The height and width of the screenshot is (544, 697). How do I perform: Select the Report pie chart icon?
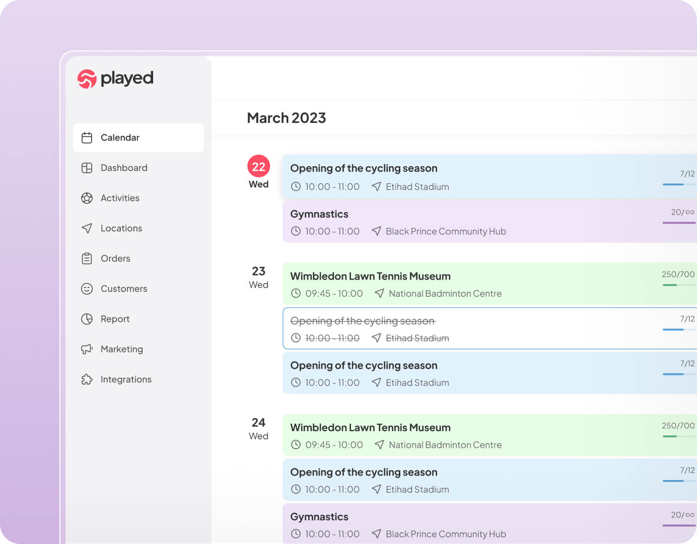(87, 319)
